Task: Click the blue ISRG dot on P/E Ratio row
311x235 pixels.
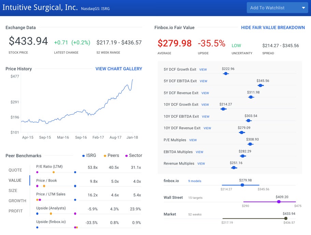Action: pyautogui.click(x=75, y=172)
